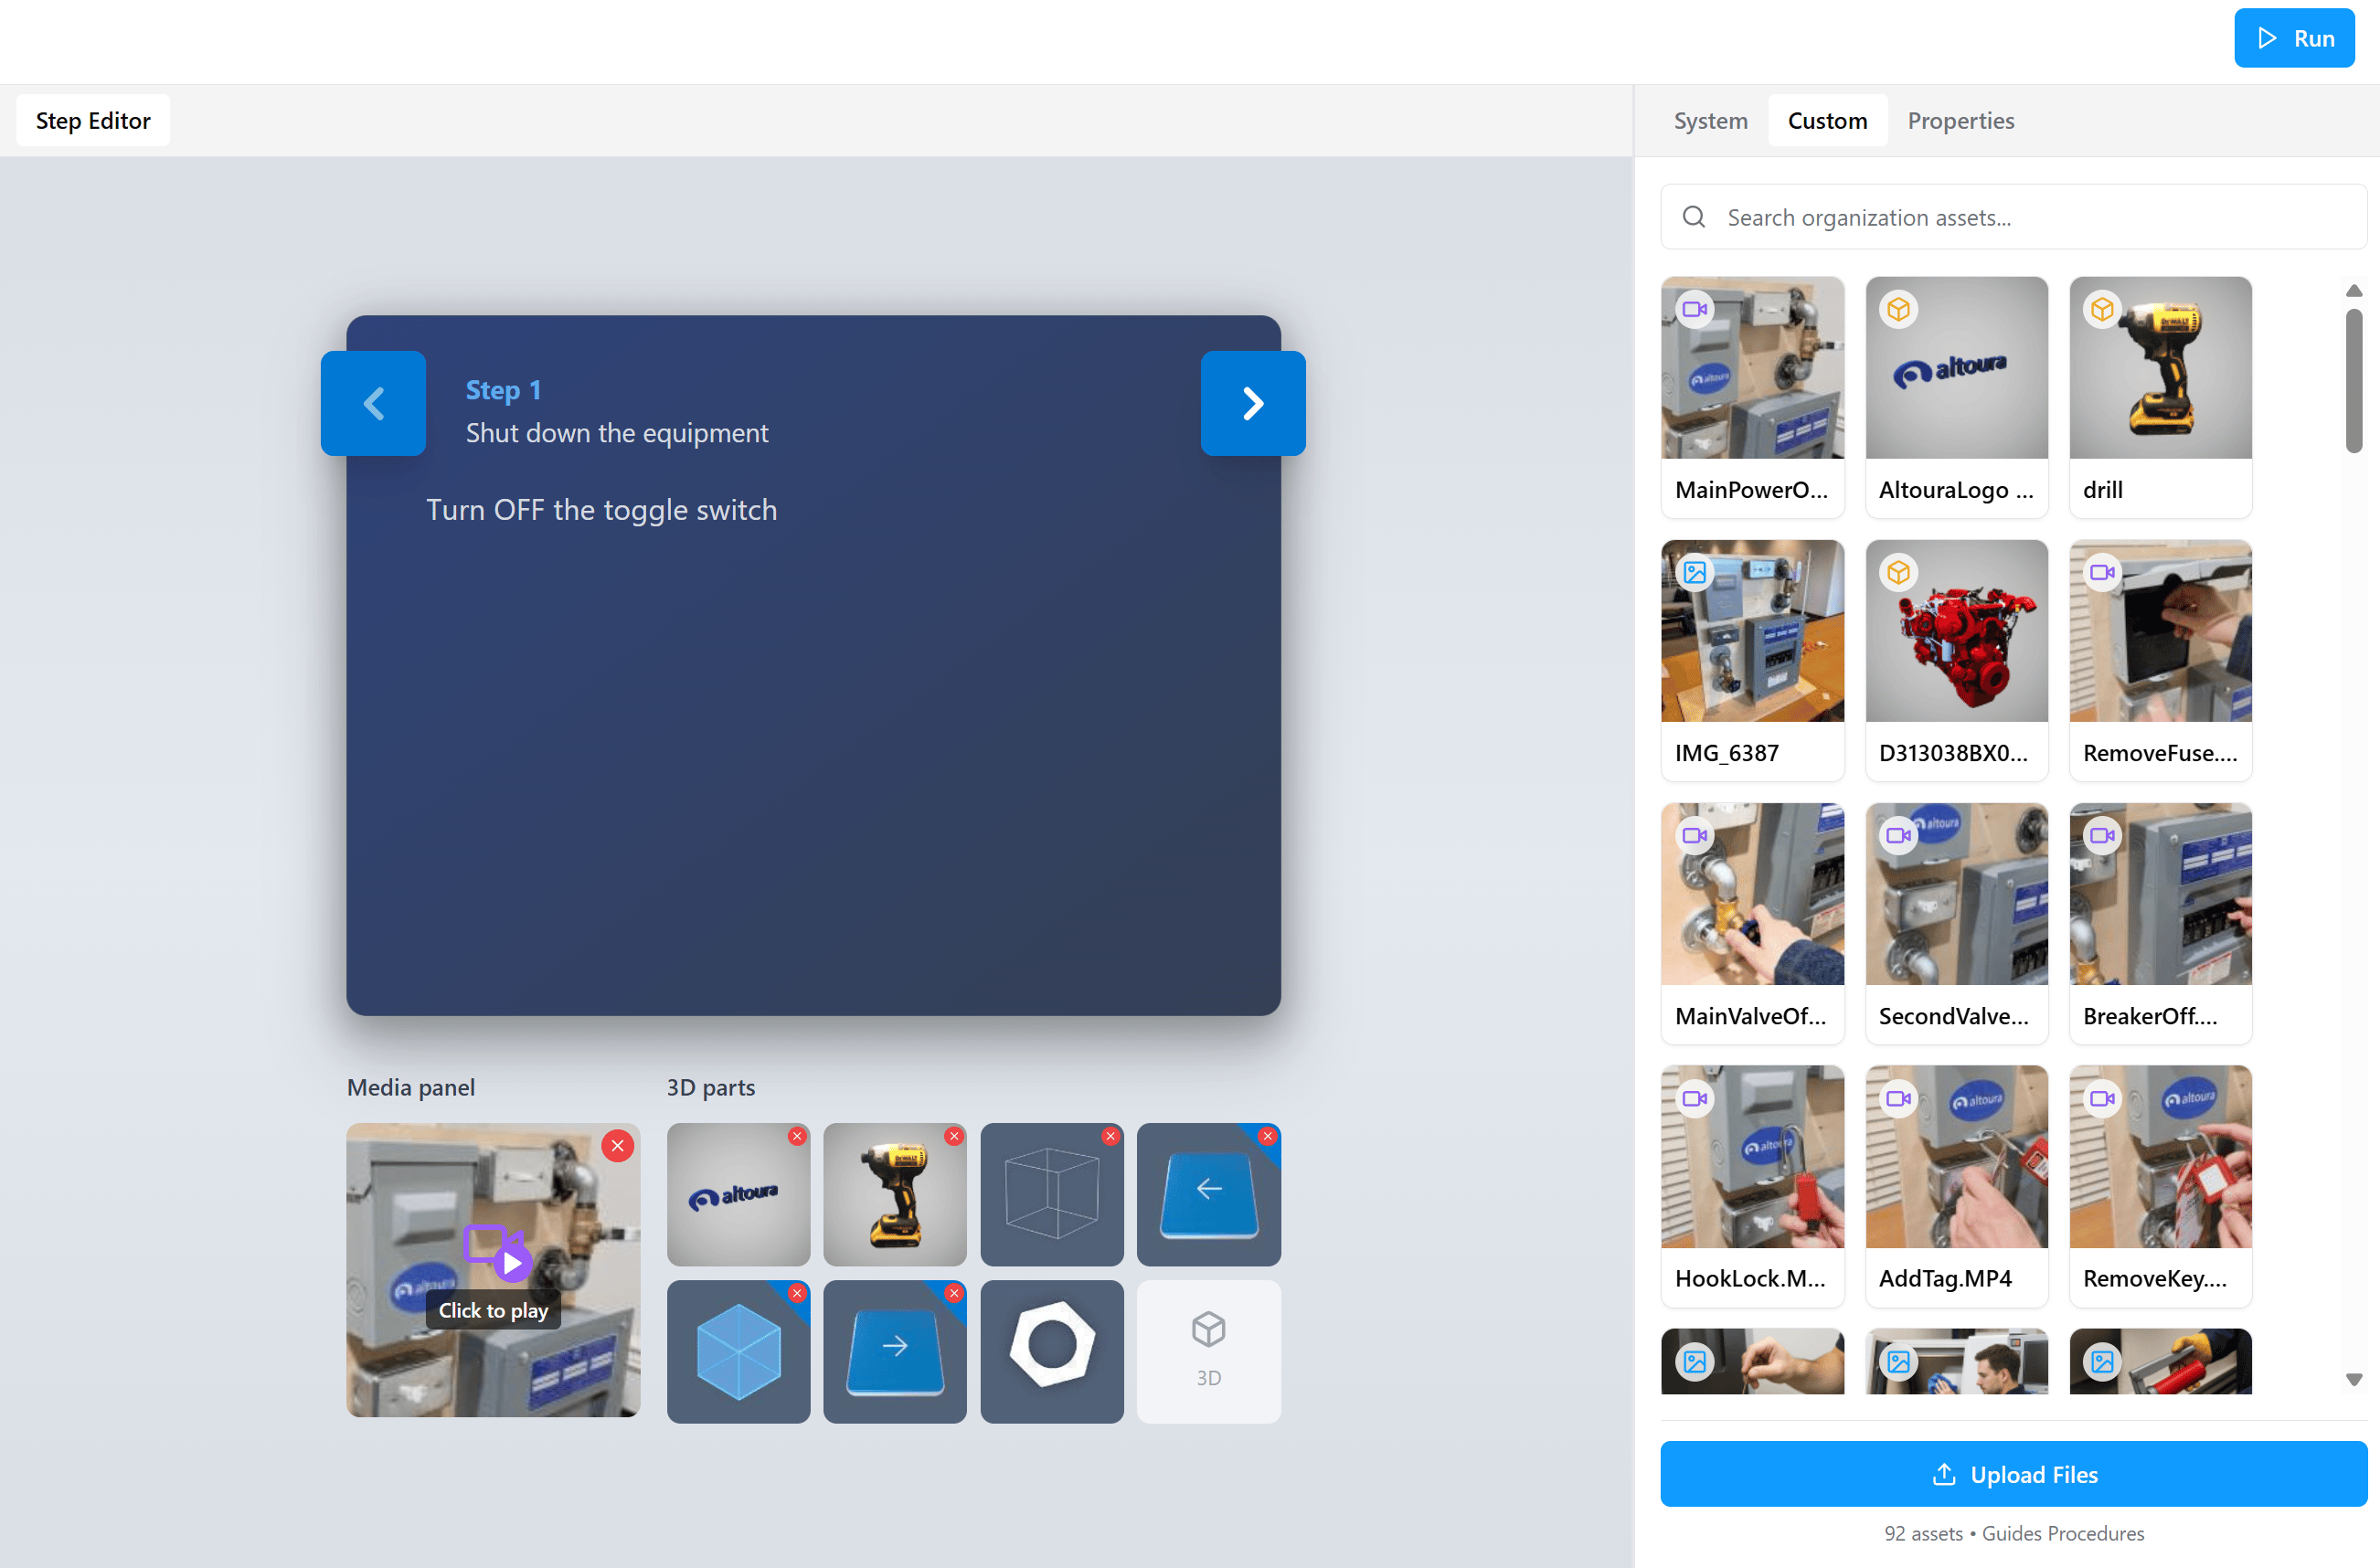Play the Media panel video
The image size is (2380, 1568).
pyautogui.click(x=493, y=1270)
